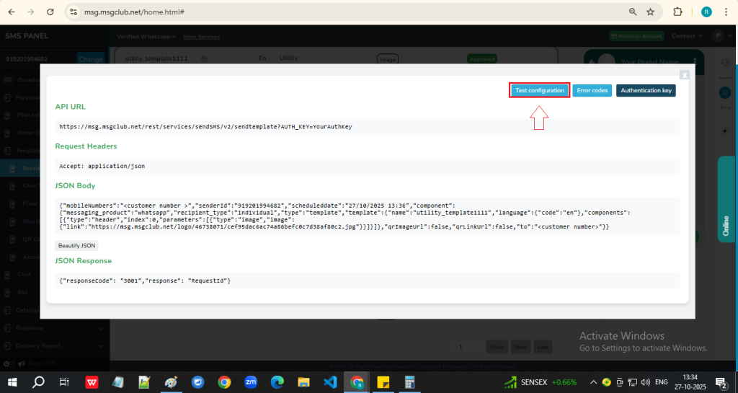
Task: Click the Test configuration button
Action: coord(539,90)
